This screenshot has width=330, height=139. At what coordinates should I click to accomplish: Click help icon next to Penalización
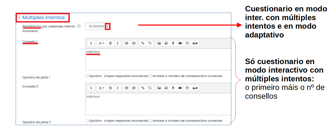pyautogui.click(x=79, y=26)
